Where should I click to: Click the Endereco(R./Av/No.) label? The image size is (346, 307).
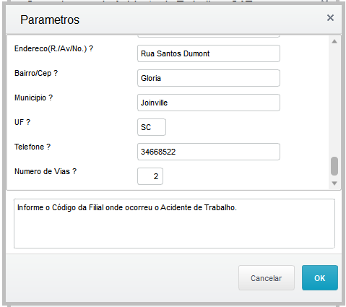53,48
